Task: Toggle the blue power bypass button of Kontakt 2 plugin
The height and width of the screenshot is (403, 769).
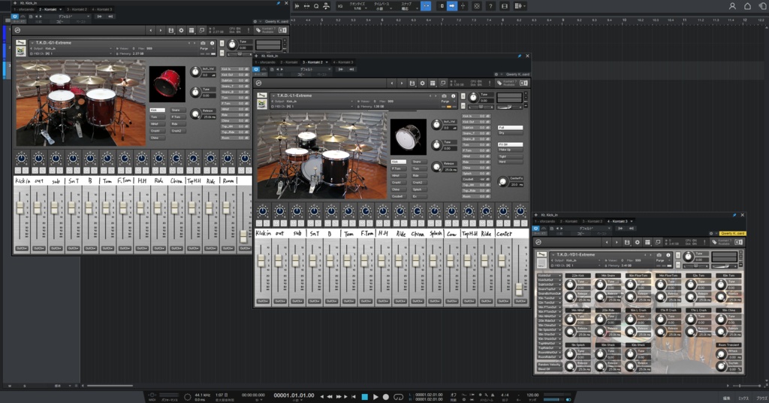Action: 256,69
